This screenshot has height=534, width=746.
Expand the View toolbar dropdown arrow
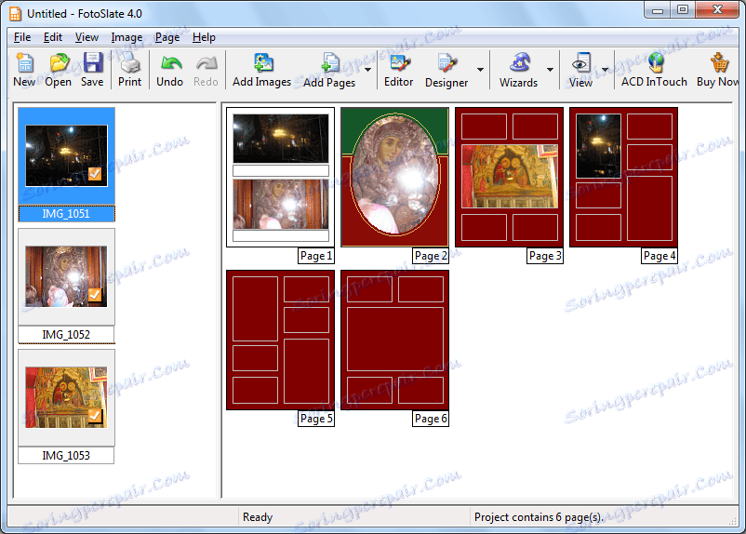click(x=605, y=70)
